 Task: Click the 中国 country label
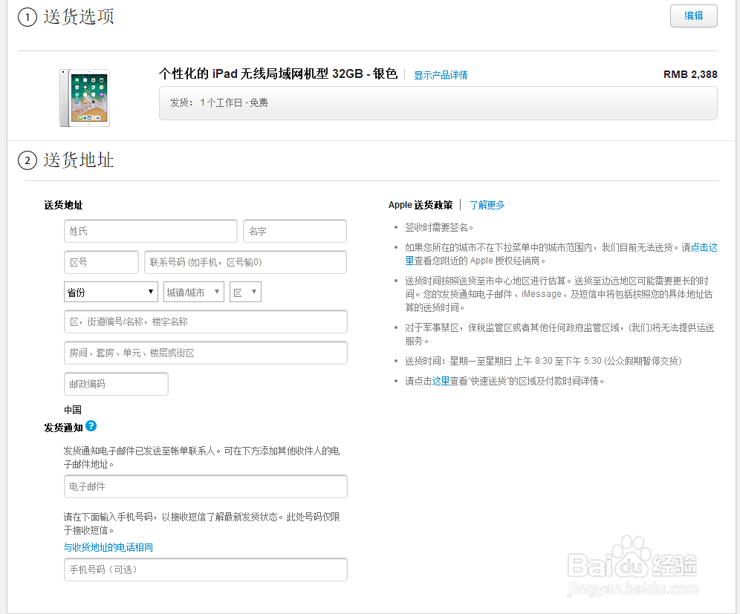click(73, 410)
